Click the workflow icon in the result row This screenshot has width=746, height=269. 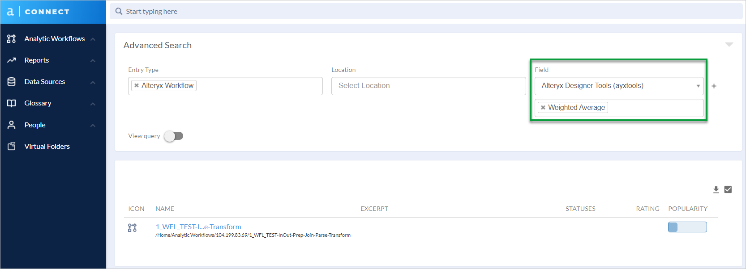[132, 228]
